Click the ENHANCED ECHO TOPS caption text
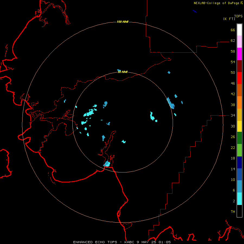 tap(95, 242)
